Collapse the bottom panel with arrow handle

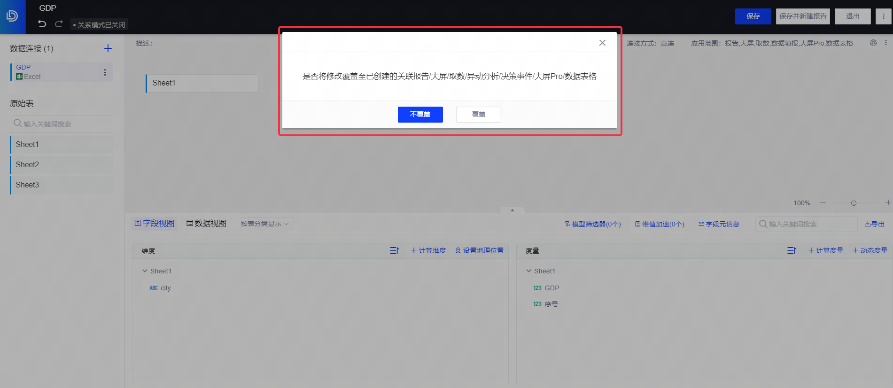(513, 210)
